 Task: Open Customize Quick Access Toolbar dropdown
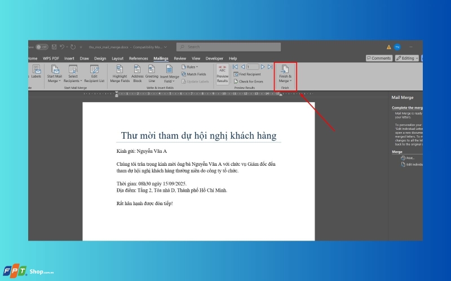[x=81, y=47]
